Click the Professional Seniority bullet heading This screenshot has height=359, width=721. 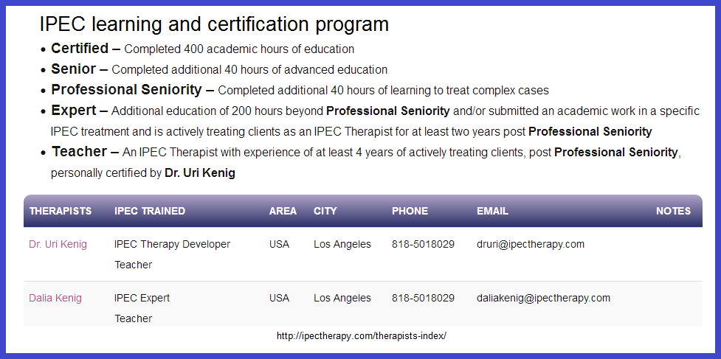pyautogui.click(x=126, y=90)
